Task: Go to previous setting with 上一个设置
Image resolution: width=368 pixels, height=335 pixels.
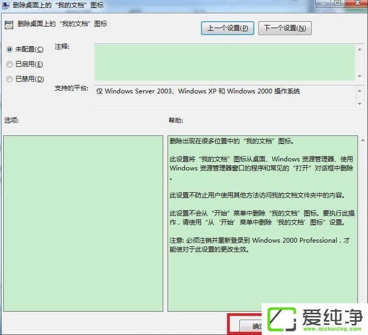Action: (x=227, y=28)
